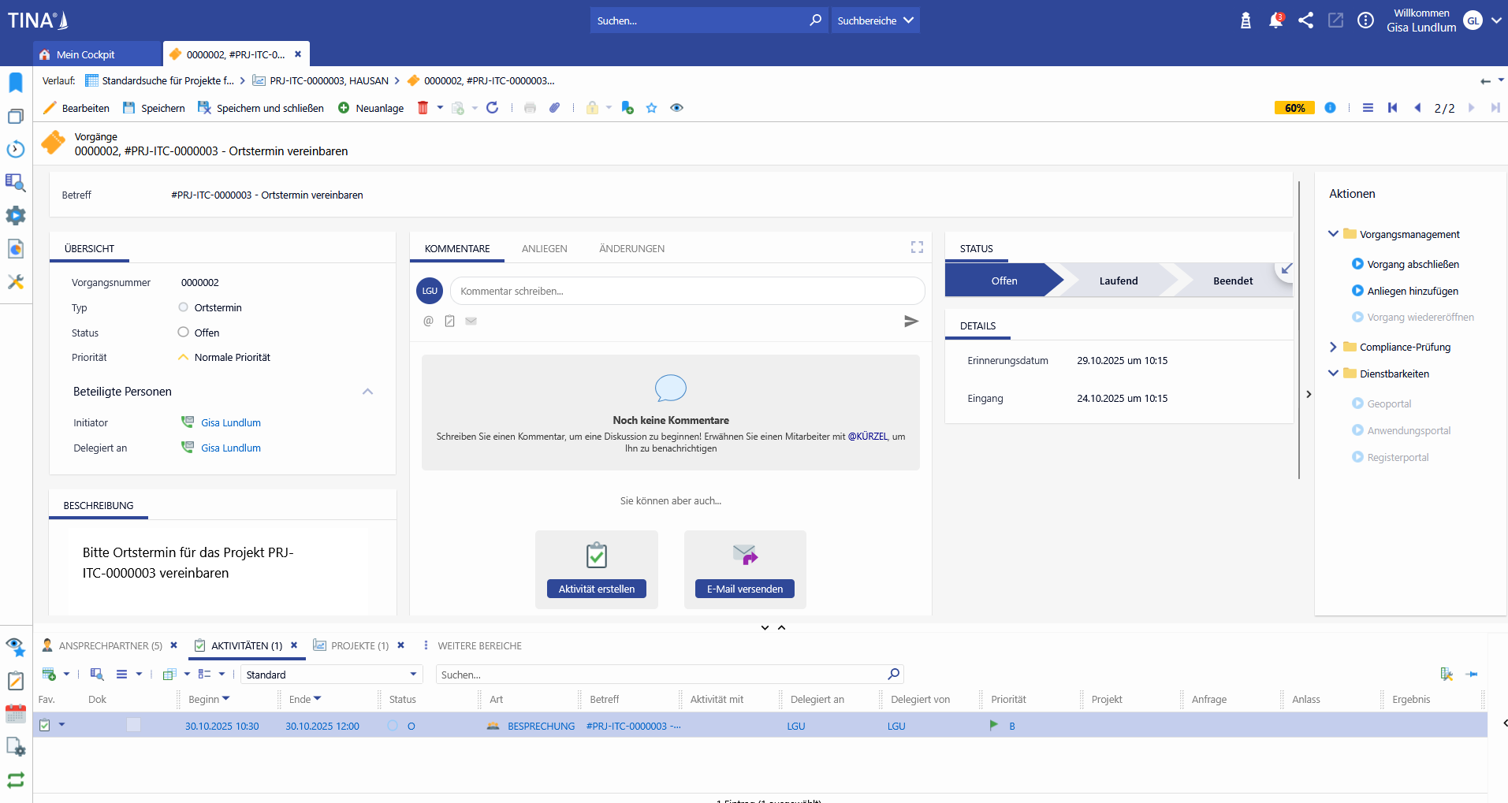Click the notification bell icon
Screen dimensions: 1508x803
point(1275,20)
